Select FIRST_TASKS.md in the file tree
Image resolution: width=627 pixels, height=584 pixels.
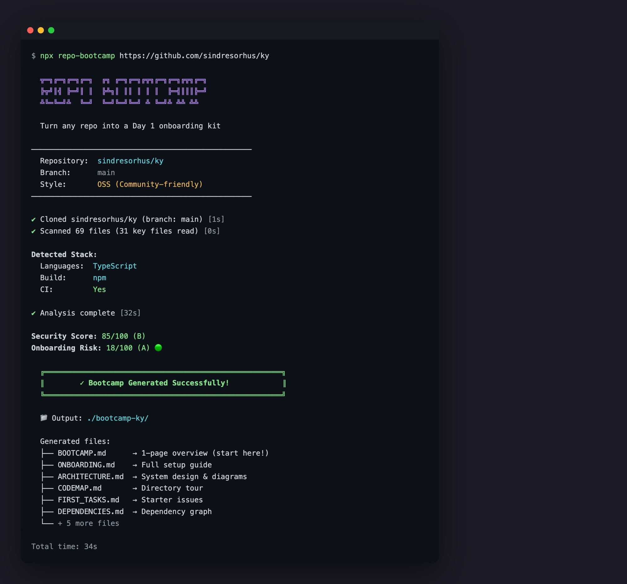point(88,499)
